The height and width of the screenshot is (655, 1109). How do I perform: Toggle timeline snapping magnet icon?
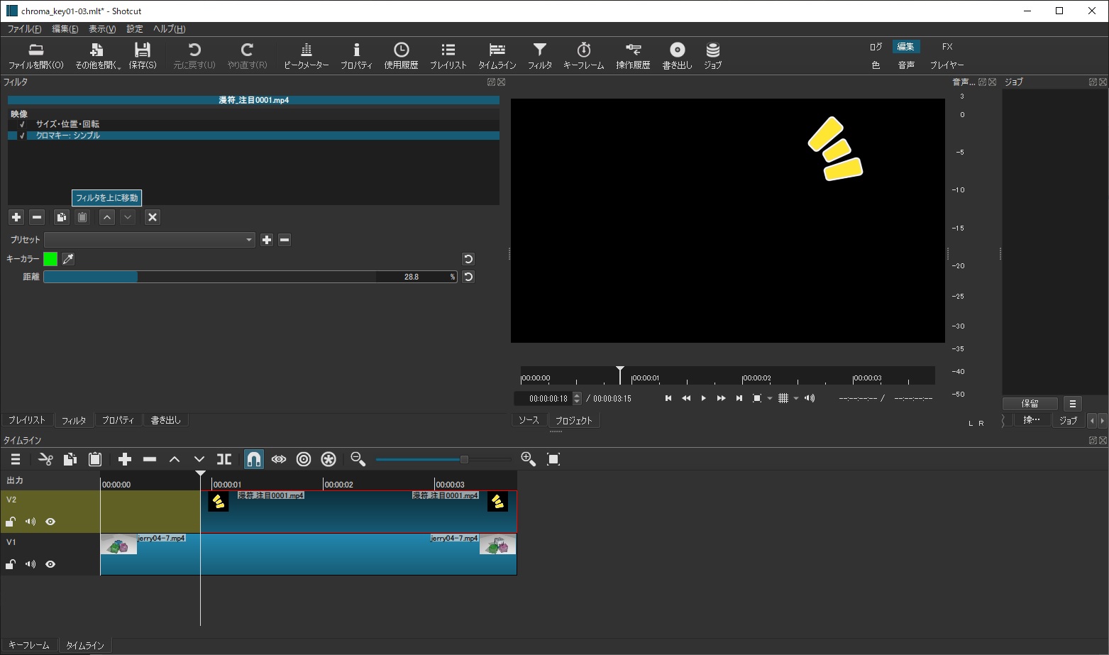254,459
